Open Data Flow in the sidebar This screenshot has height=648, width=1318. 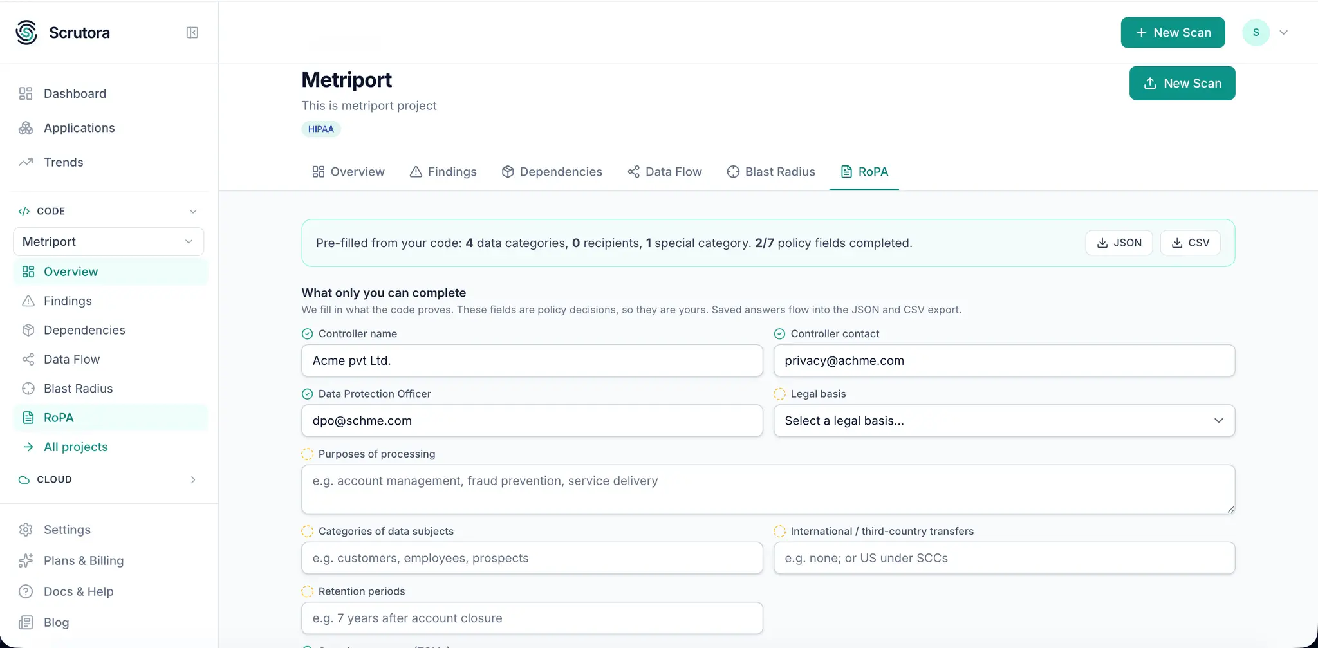tap(110, 359)
